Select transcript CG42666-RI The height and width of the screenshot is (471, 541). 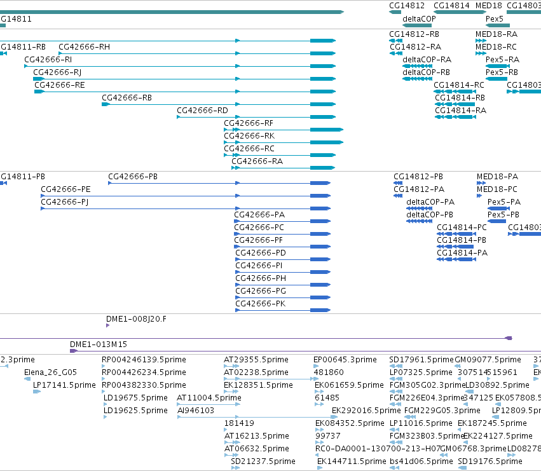point(48,60)
